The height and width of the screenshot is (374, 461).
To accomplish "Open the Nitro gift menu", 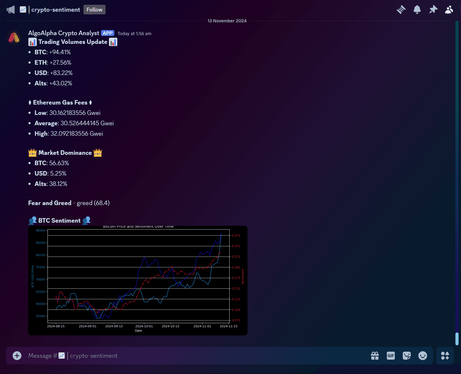I will click(375, 356).
